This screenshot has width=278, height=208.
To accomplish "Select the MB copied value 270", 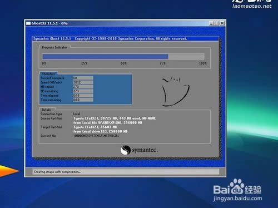I will (83, 87).
